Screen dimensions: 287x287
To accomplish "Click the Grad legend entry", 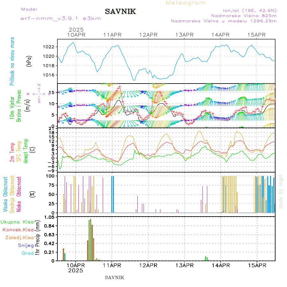I will (x=28, y=253).
